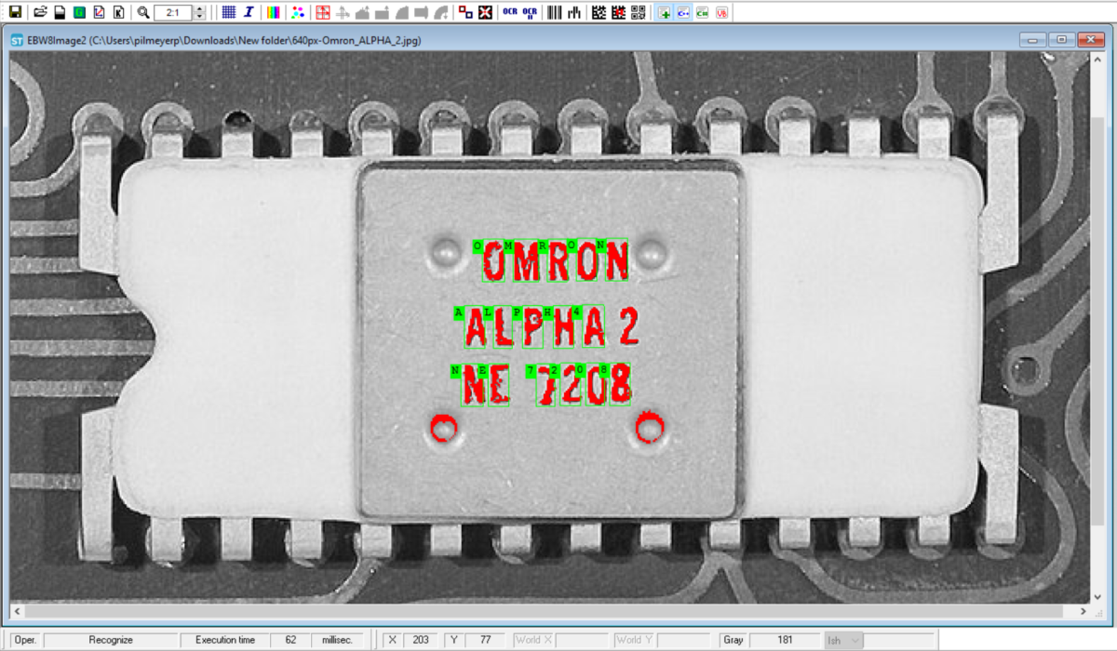Click the horizontal scrollbar left arrow

(16, 612)
